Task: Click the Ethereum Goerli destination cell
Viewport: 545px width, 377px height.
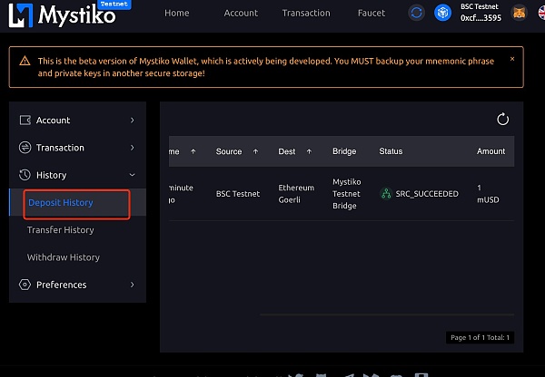Action: (x=296, y=194)
